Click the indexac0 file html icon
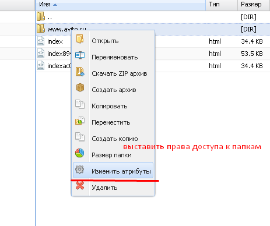 tap(41, 65)
